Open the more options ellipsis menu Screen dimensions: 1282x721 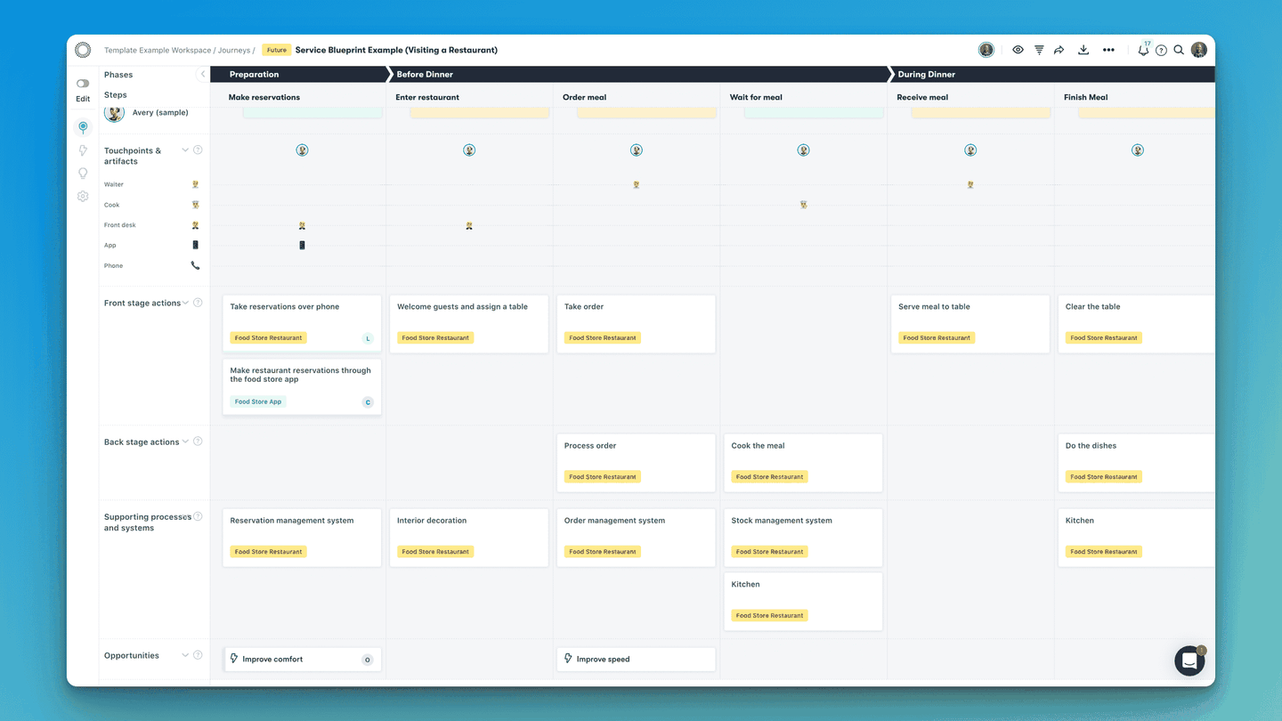(1108, 50)
